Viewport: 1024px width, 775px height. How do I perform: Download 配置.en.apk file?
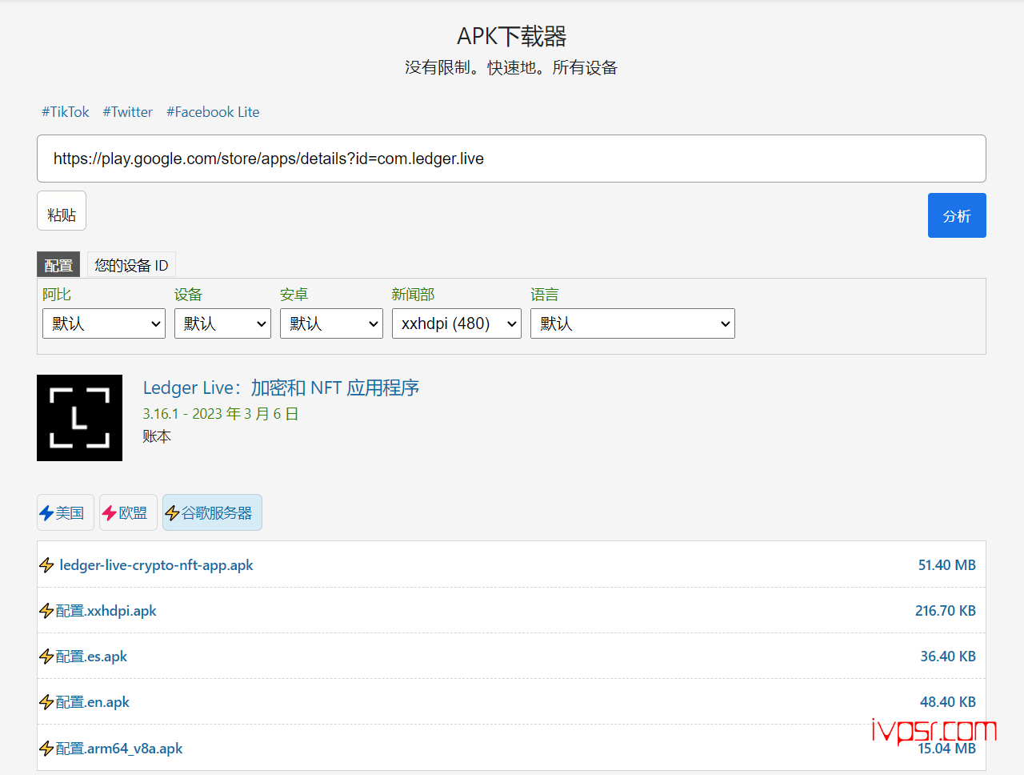(93, 702)
